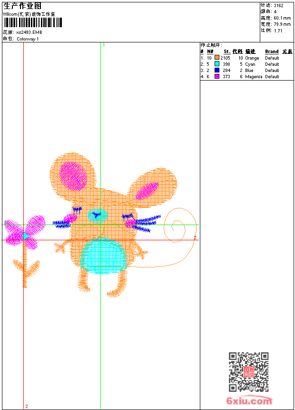This screenshot has height=410, width=295.
Task: Click the Brand column header
Action: click(x=272, y=51)
